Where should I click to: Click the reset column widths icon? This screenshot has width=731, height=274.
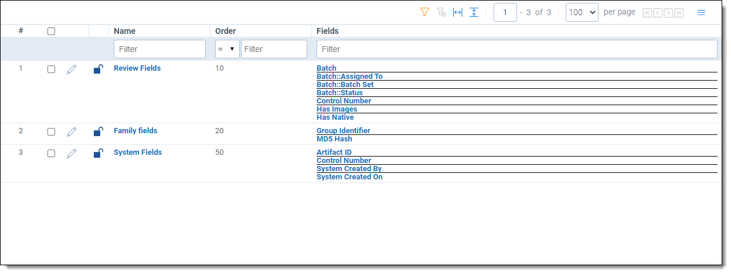458,12
